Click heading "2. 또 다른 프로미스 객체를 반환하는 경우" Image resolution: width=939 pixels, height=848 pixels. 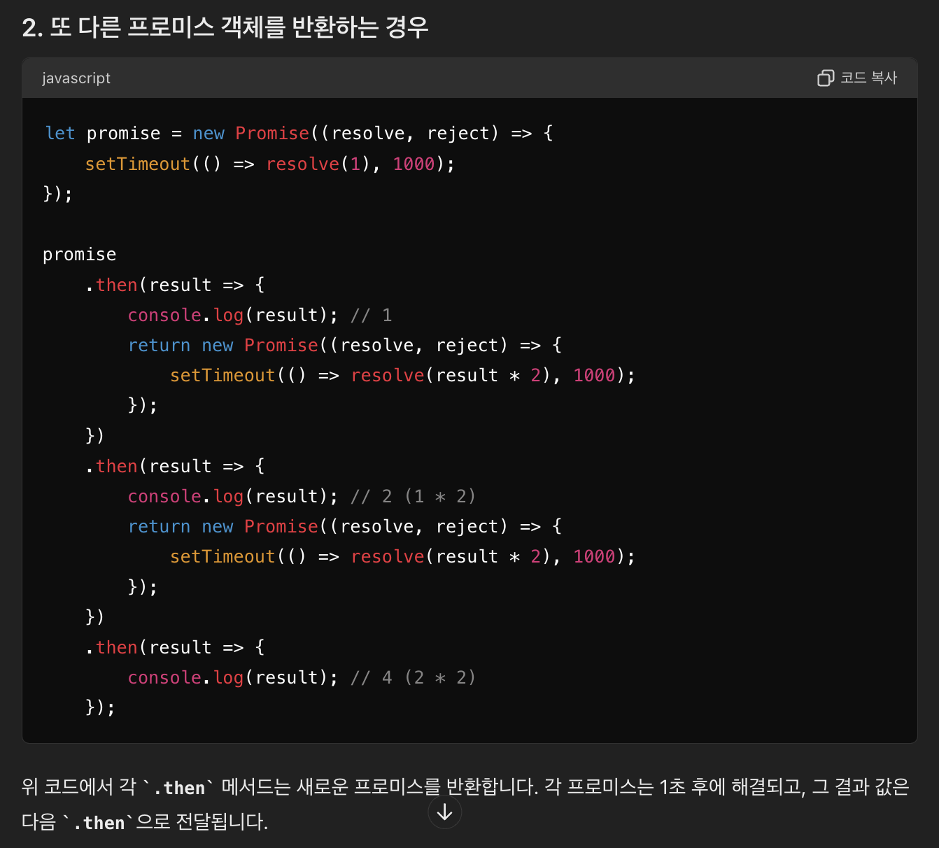click(225, 27)
